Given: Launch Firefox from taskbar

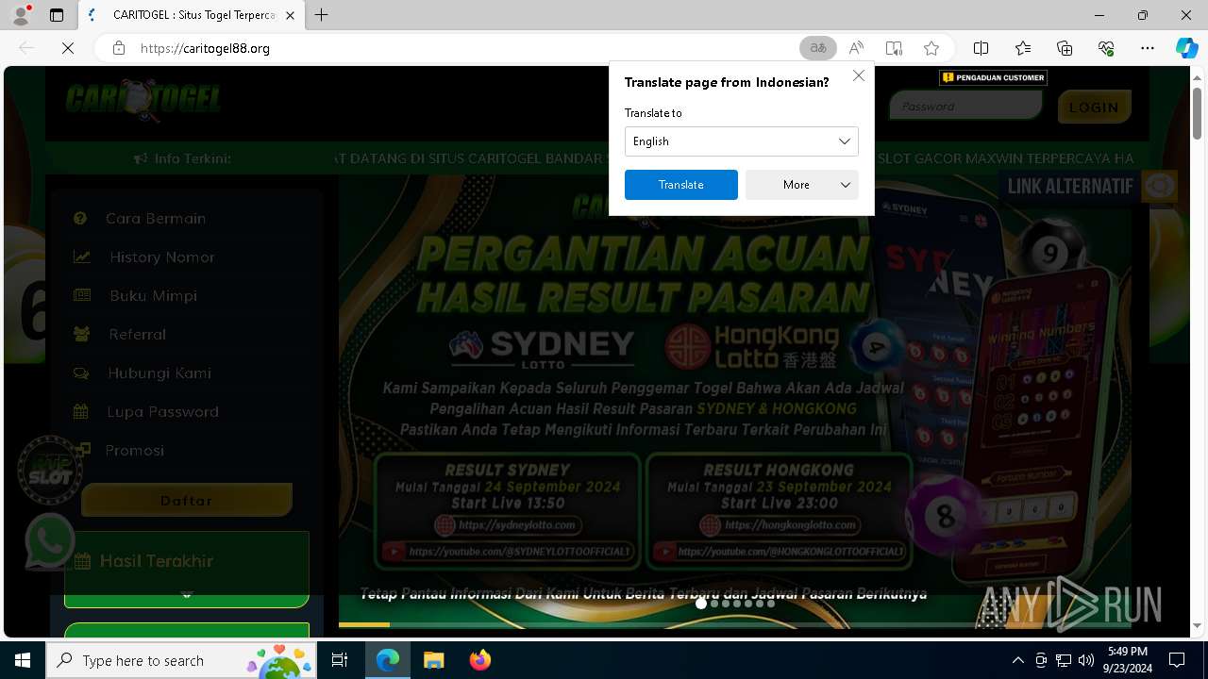Looking at the screenshot, I should [x=479, y=660].
